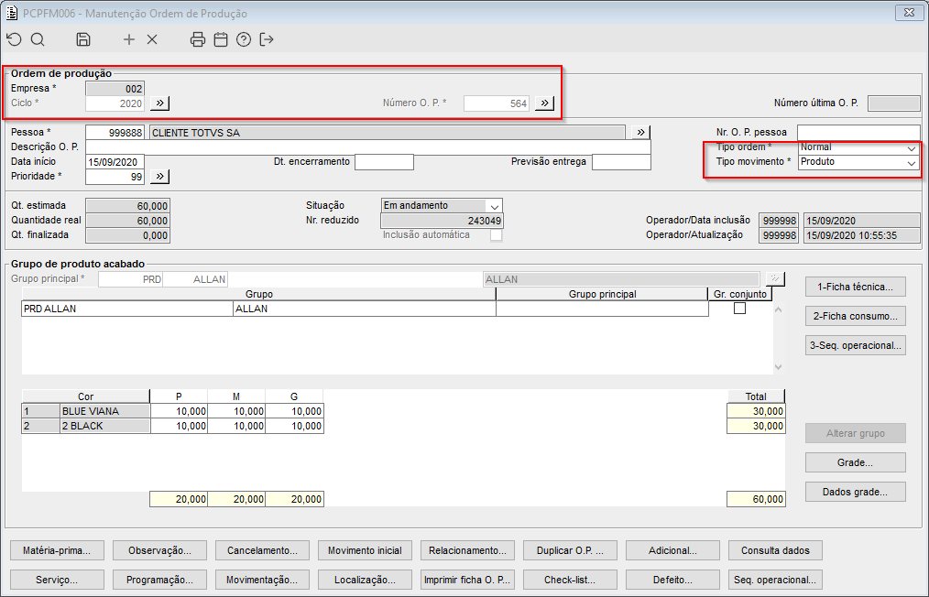This screenshot has width=929, height=597.
Task: Click the Dt. encerramento field
Action: coord(384,162)
